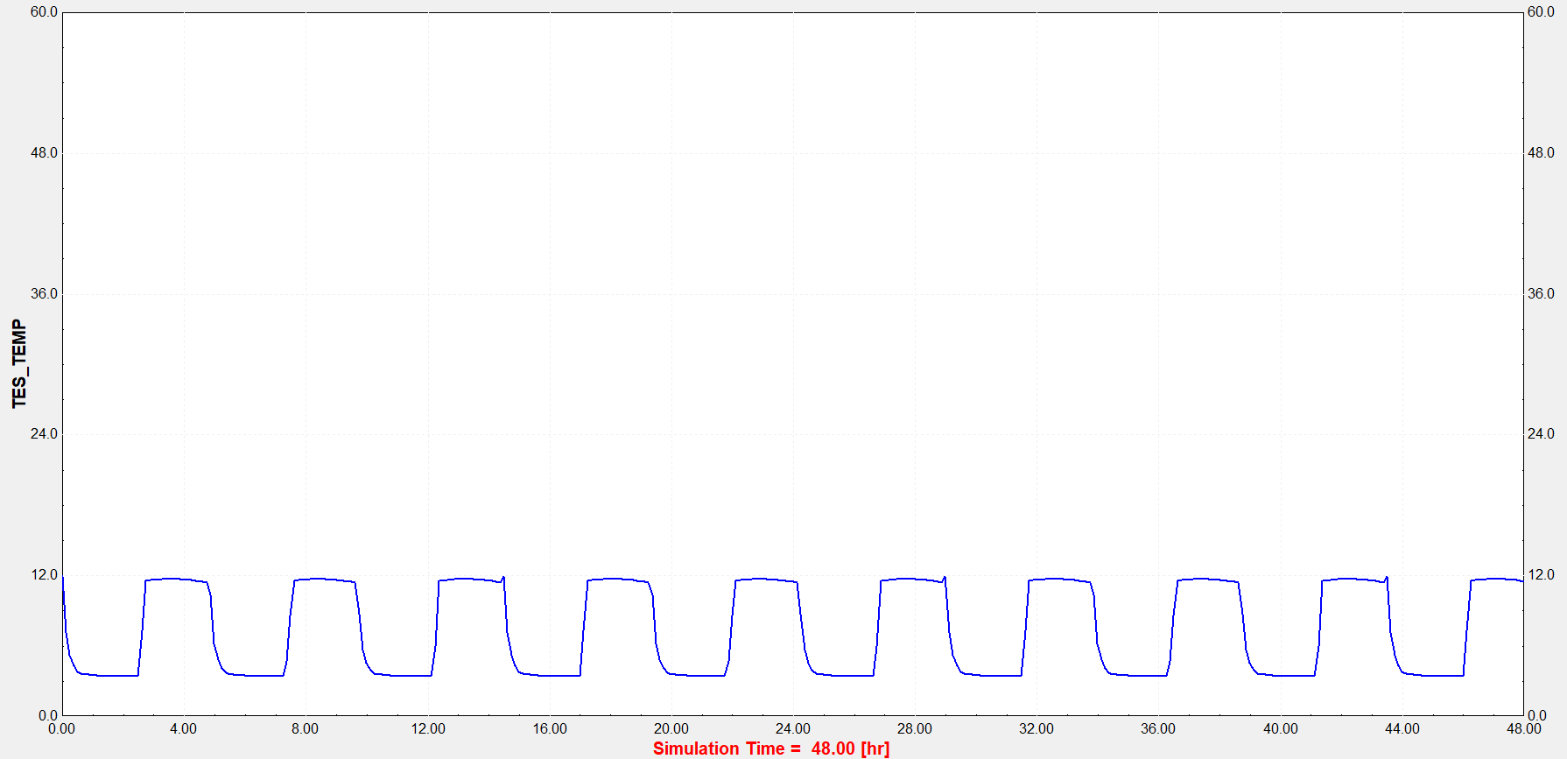Select the 24.00 hour time axis label
Image resolution: width=1567 pixels, height=759 pixels.
(x=792, y=729)
